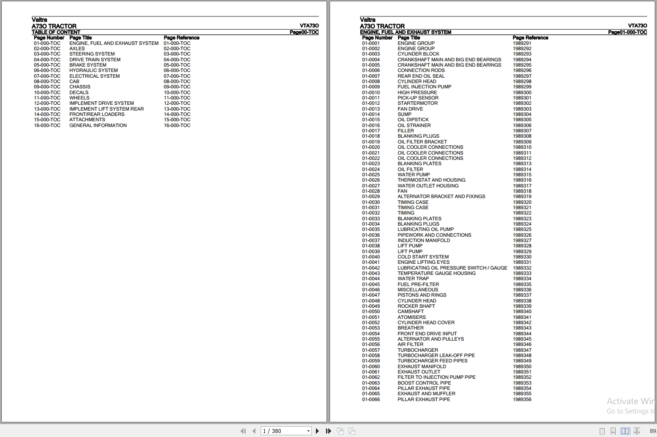The image size is (657, 437).
Task: Click the 'BRAKE SYSTEM' entry
Action: [88, 65]
